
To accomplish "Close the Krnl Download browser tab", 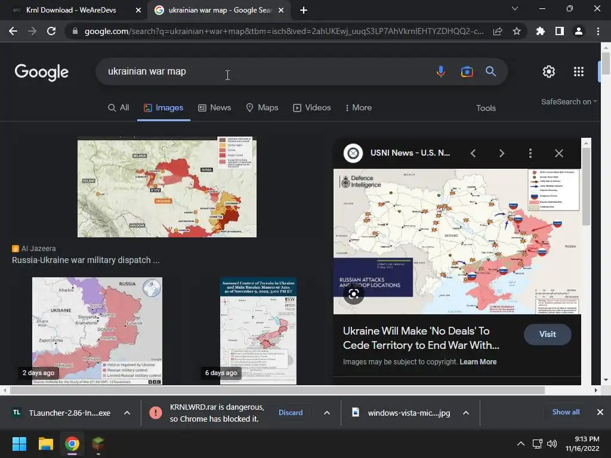I will (x=138, y=11).
